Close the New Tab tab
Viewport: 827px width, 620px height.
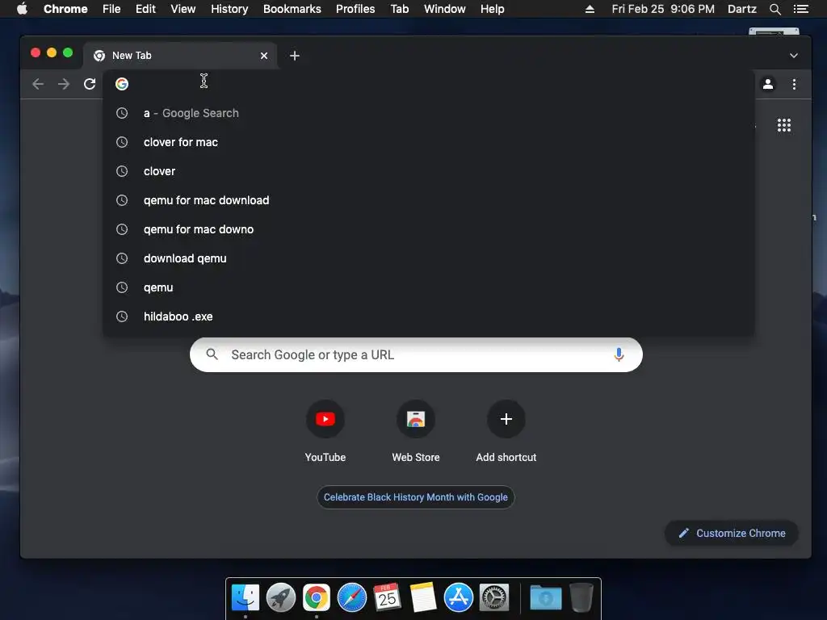[x=264, y=56]
